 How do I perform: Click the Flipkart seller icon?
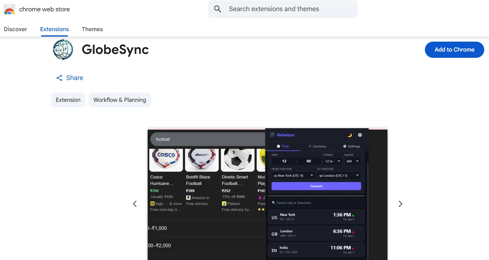tap(224, 204)
